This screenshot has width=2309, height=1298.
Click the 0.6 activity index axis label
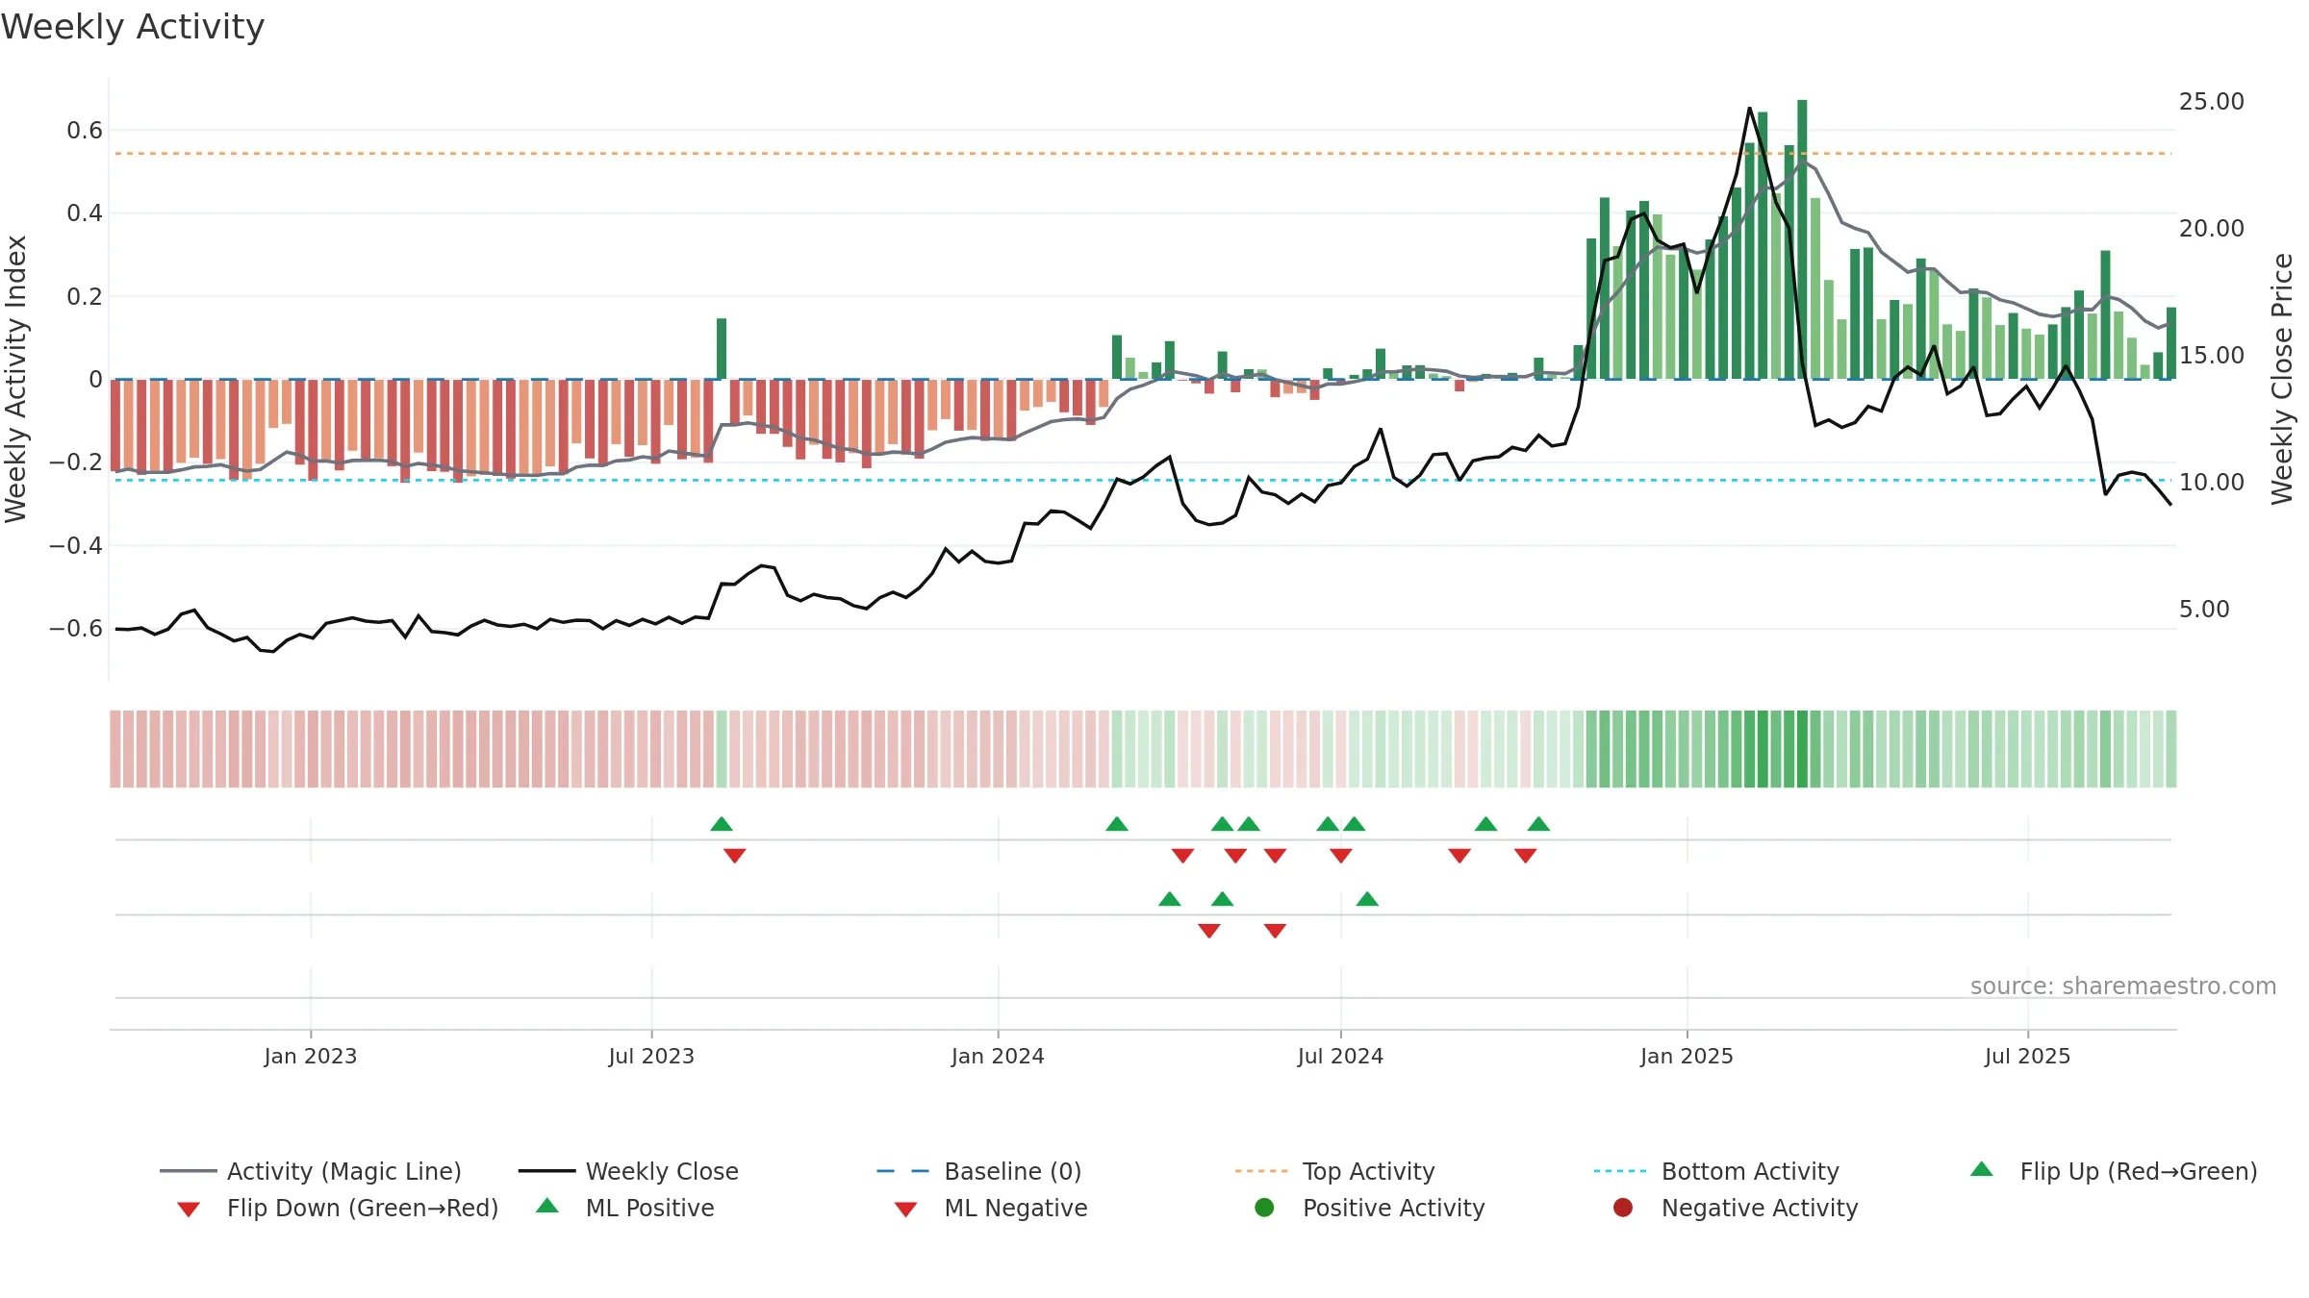tap(85, 131)
